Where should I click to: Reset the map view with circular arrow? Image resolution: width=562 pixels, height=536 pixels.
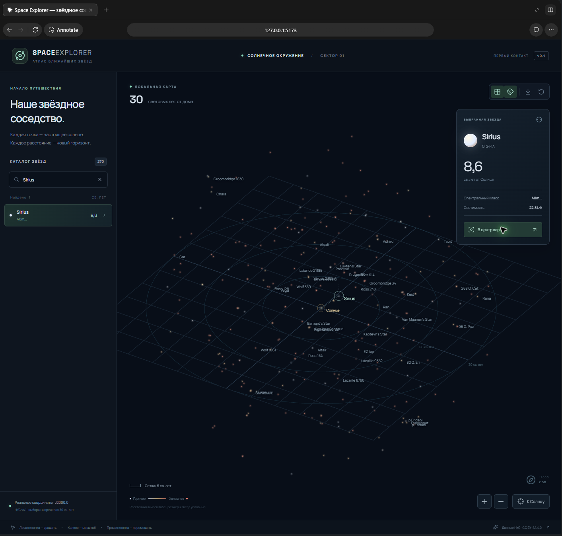[541, 92]
